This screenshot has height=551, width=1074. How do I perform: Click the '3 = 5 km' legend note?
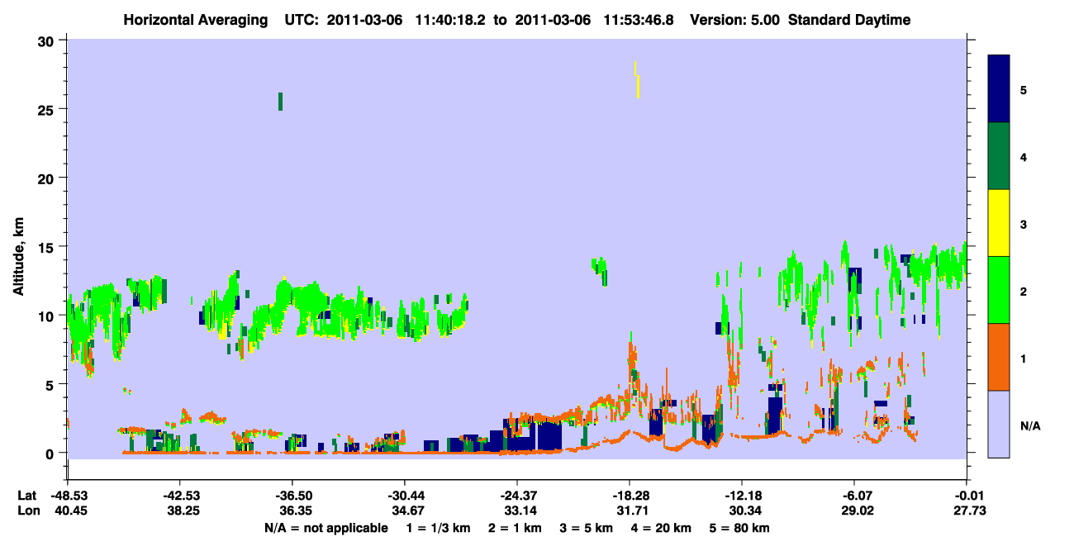point(587,528)
